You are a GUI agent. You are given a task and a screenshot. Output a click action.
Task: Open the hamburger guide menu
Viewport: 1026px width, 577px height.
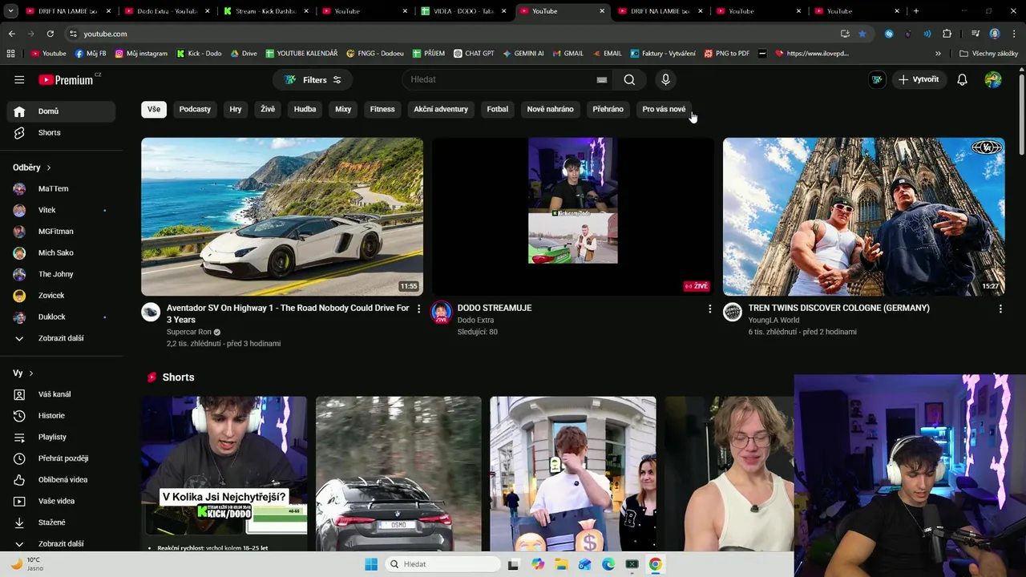click(19, 79)
